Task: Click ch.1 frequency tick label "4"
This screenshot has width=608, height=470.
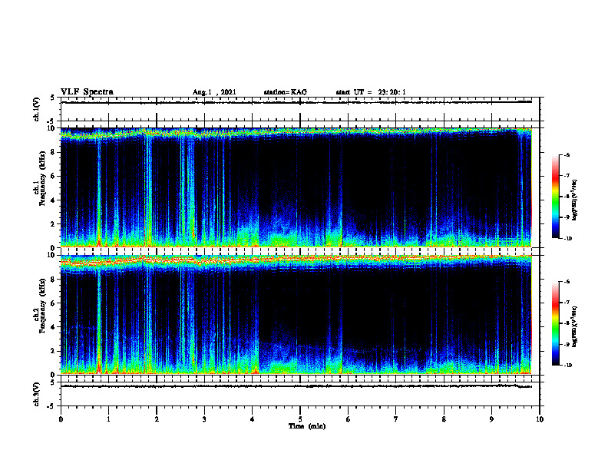Action: tap(54, 200)
